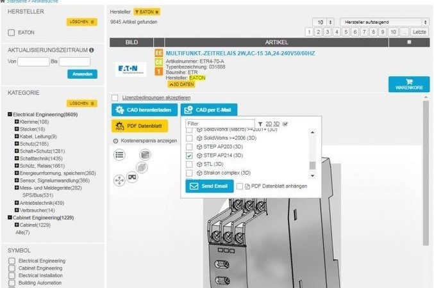Screen dimensions: 434x288
Task: Check Electrical Installation symbol checkbox
Action: (x=12, y=276)
